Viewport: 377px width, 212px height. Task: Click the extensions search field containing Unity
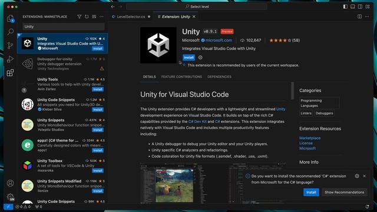point(64,26)
